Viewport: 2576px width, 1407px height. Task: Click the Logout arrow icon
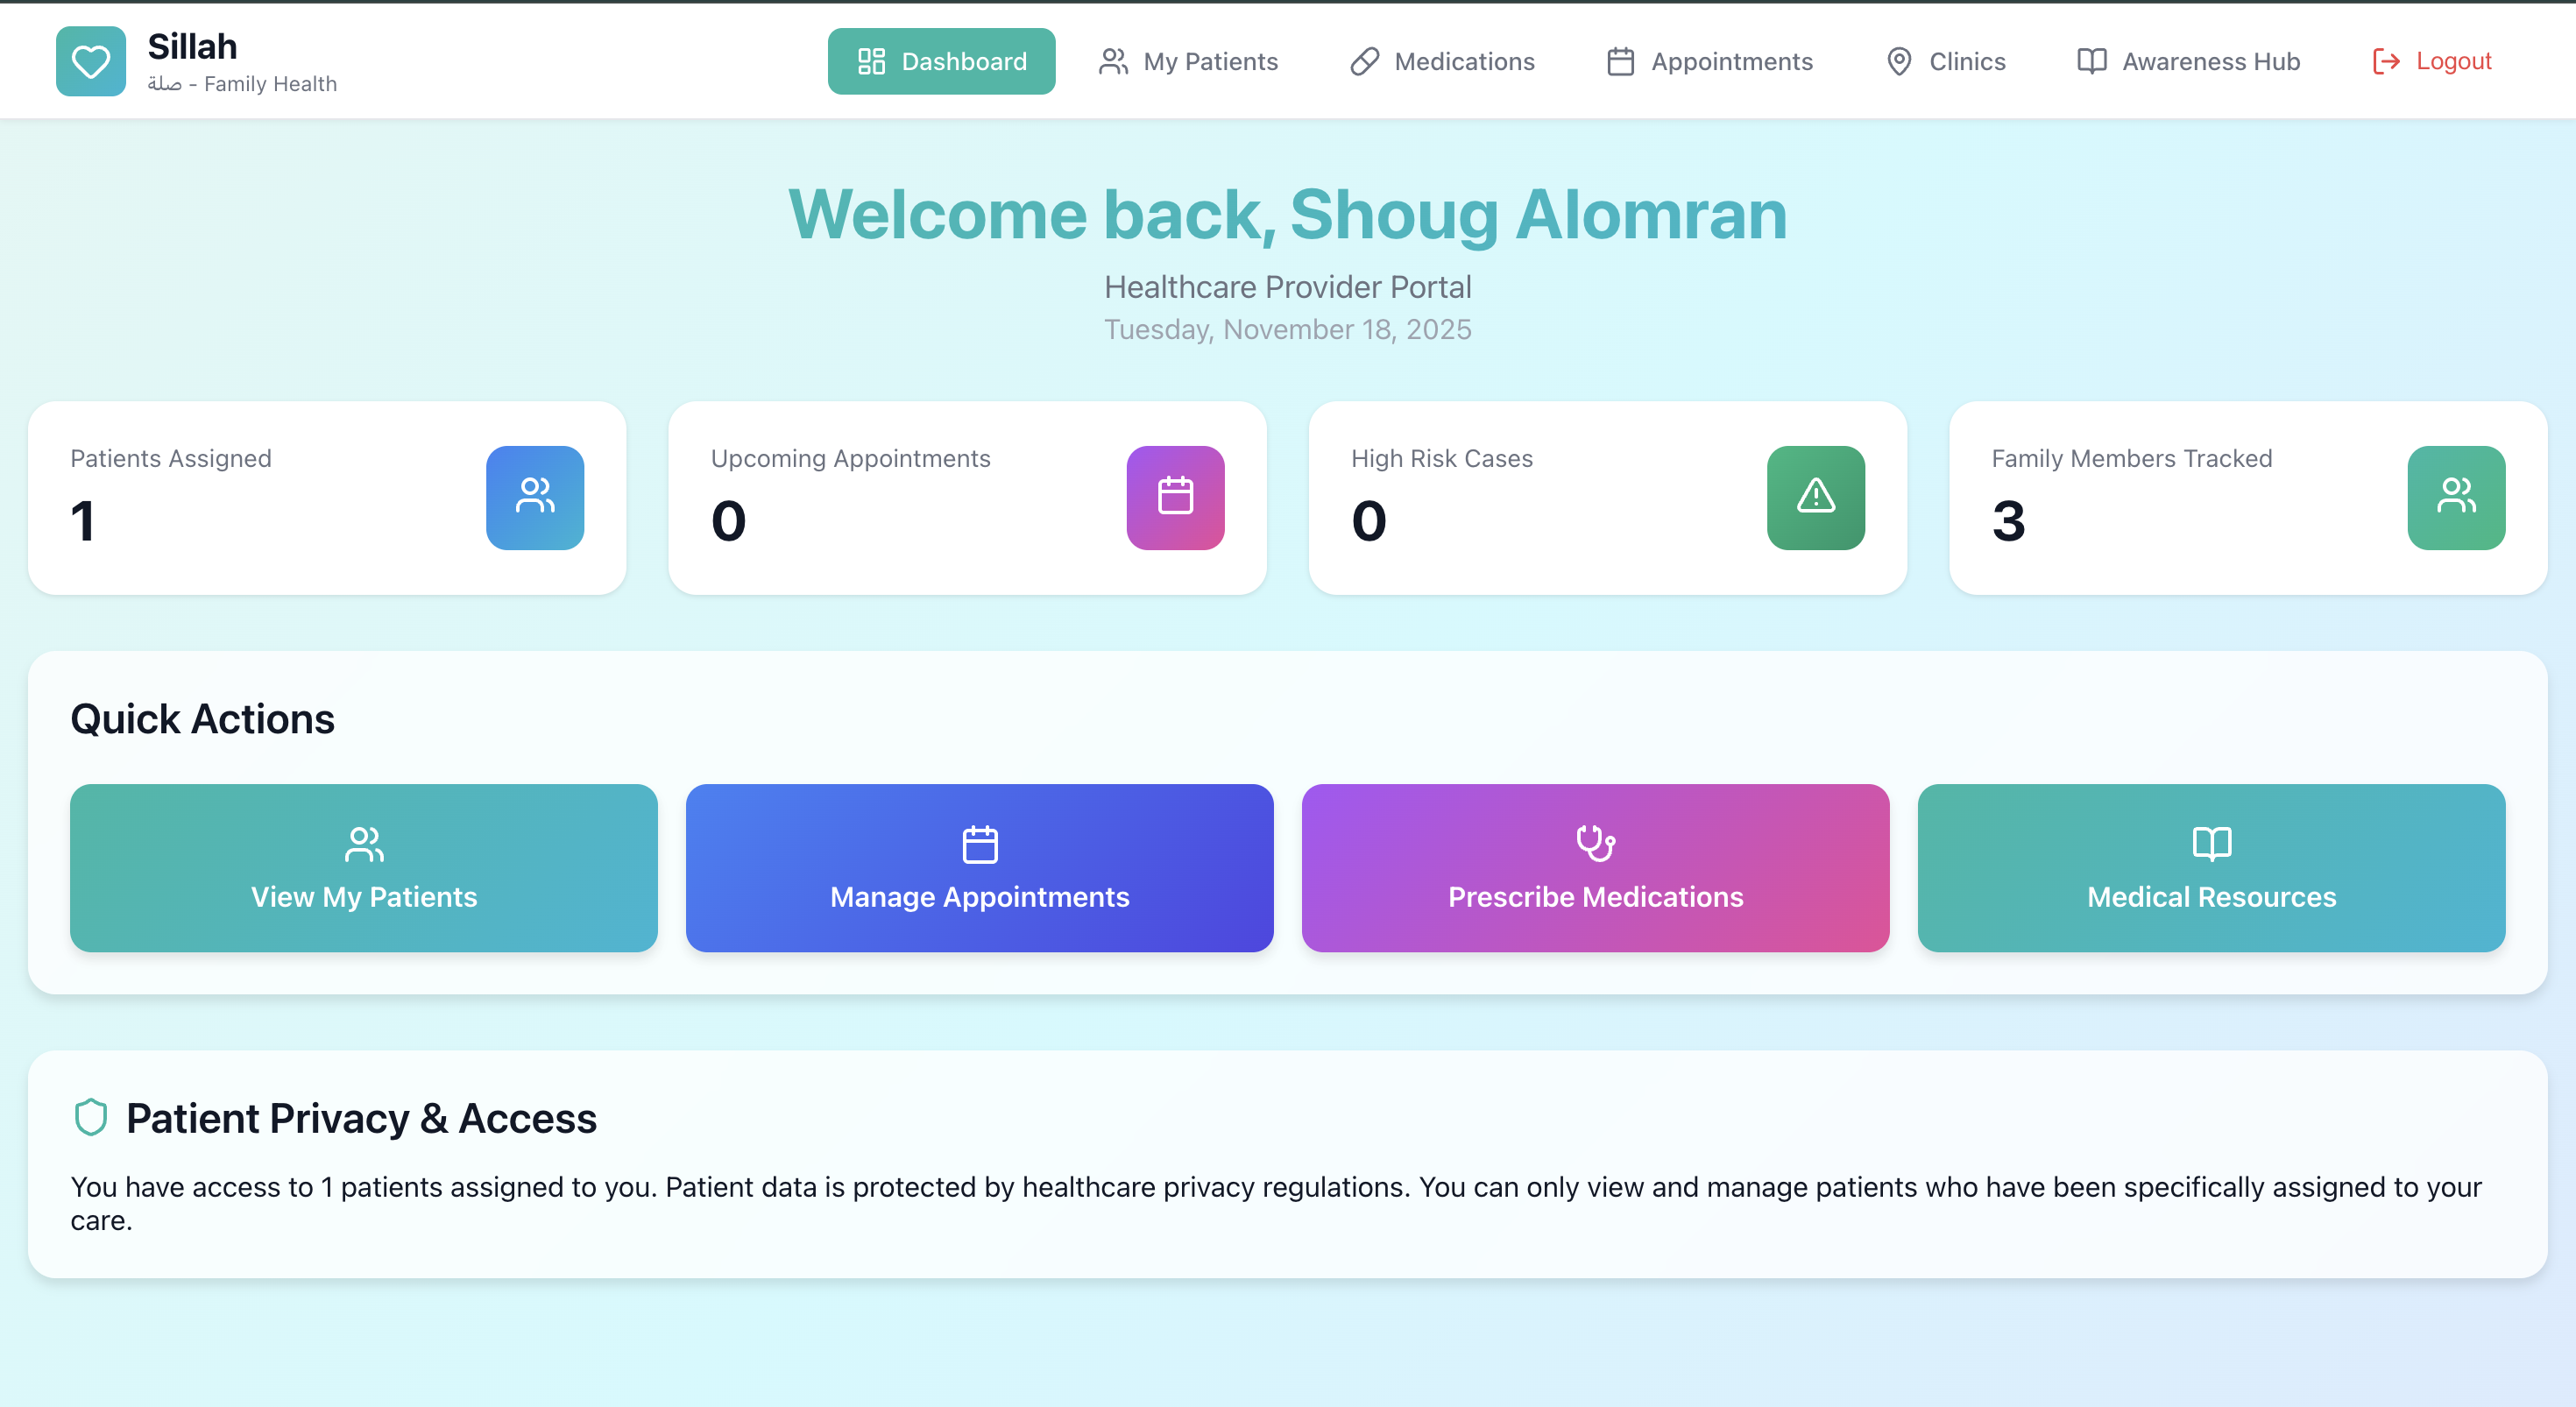pyautogui.click(x=2387, y=61)
